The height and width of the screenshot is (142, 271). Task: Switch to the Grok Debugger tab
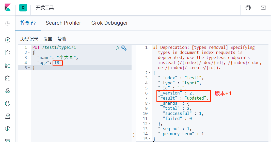(109, 23)
